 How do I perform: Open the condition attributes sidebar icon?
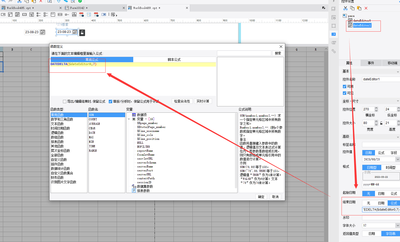pyautogui.click(x=334, y=43)
